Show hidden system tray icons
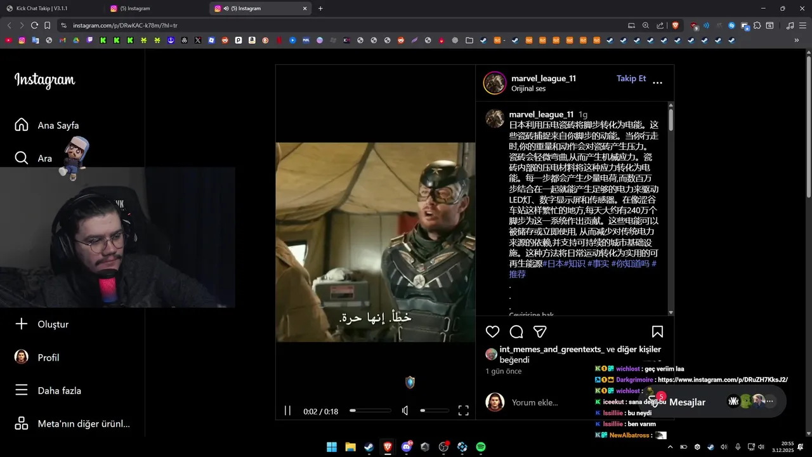Image resolution: width=812 pixels, height=457 pixels. tap(670, 447)
